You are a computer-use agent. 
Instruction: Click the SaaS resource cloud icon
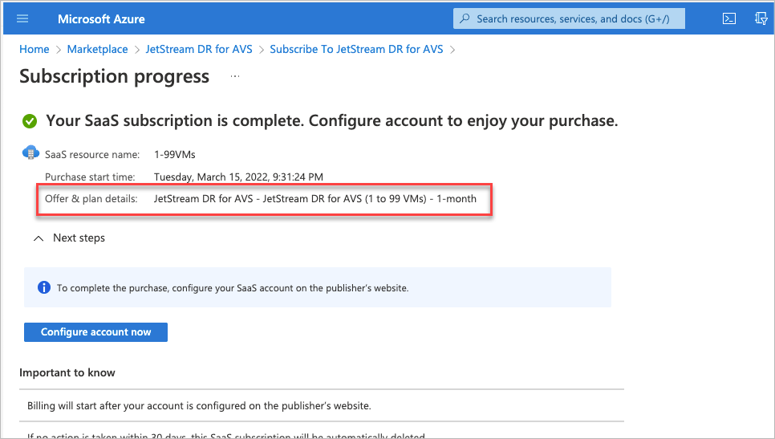[x=30, y=152]
